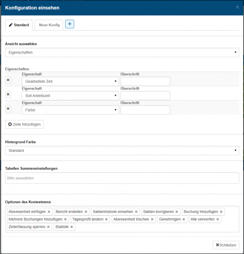This screenshot has height=254, width=244.
Task: Open the Hintergrund Farbe dropdown
Action: pos(122,151)
